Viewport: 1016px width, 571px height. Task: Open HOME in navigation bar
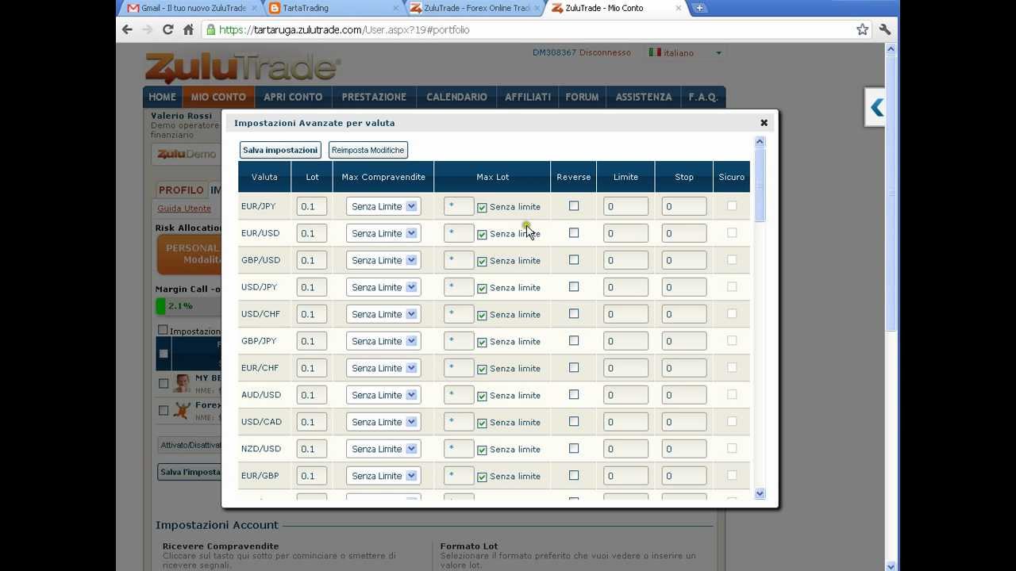162,97
